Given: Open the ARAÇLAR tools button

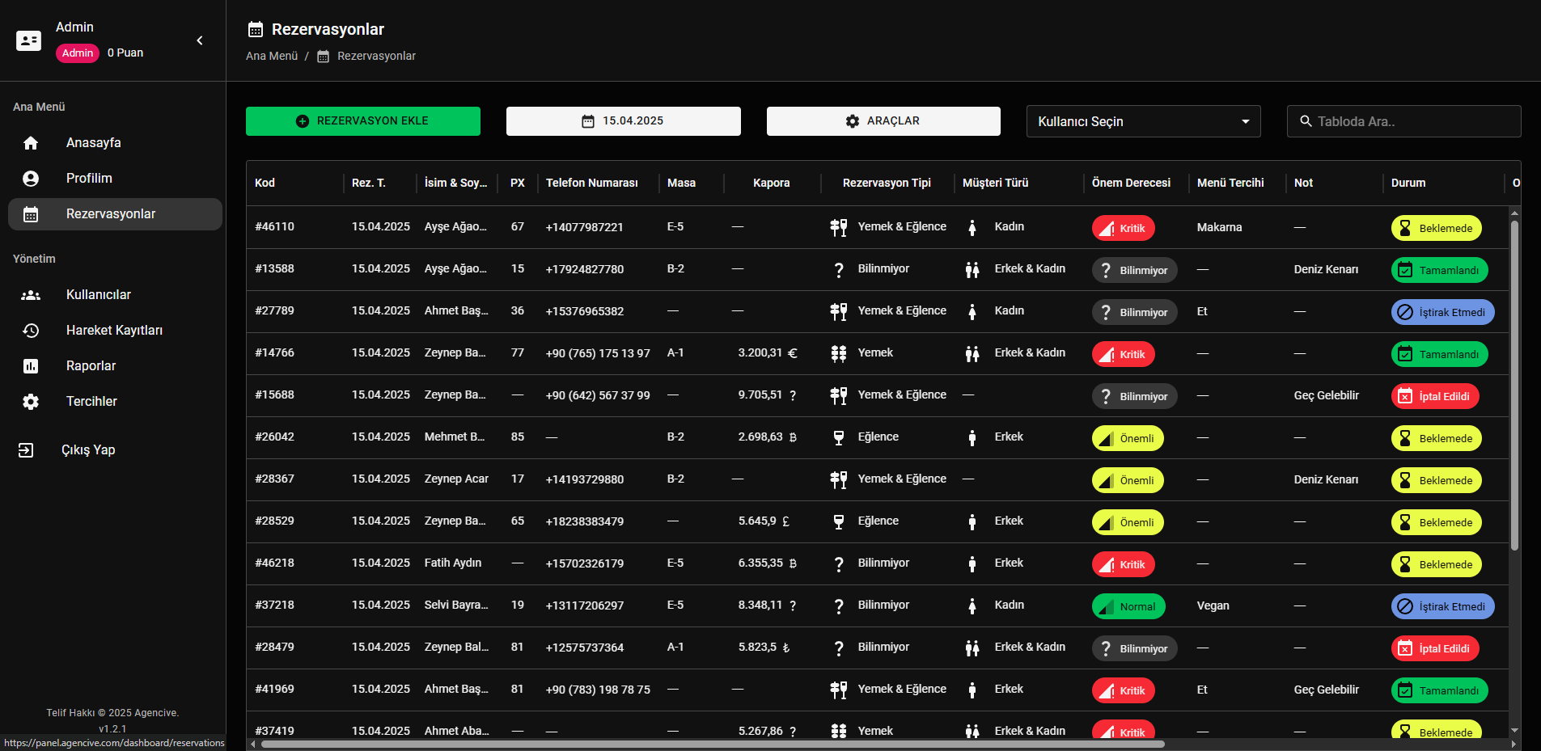Looking at the screenshot, I should [x=883, y=121].
